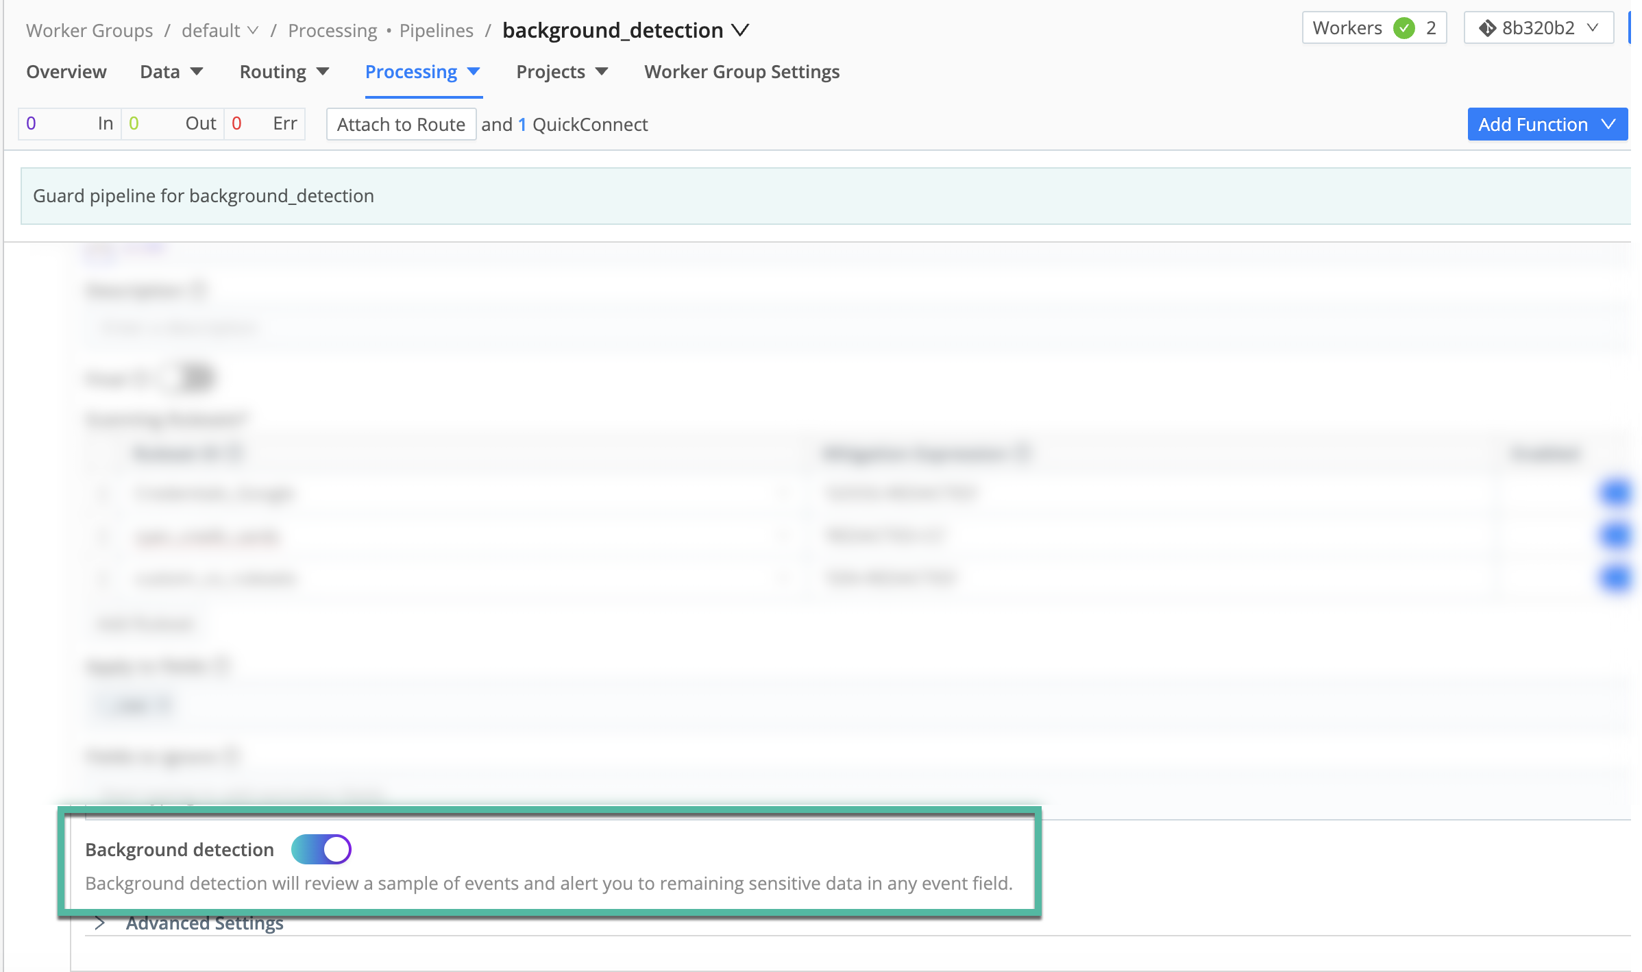Click the Worker Groups breadcrumb link
This screenshot has height=972, width=1642.
coord(89,30)
